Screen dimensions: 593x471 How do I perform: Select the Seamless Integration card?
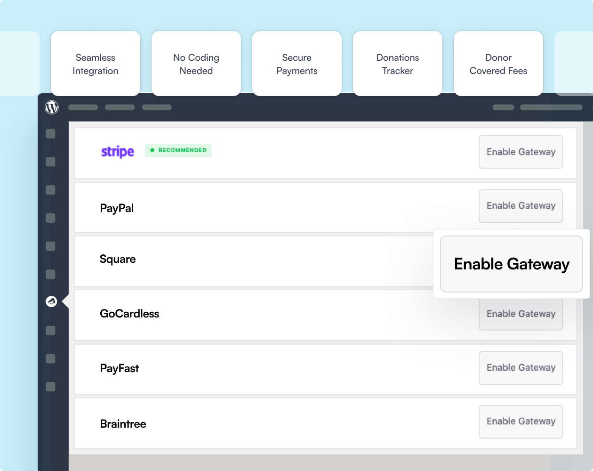96,64
